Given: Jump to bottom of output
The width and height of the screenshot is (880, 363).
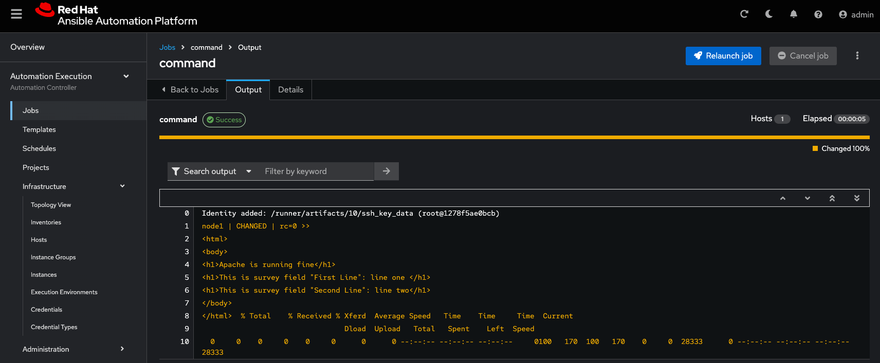Looking at the screenshot, I should click(x=856, y=198).
